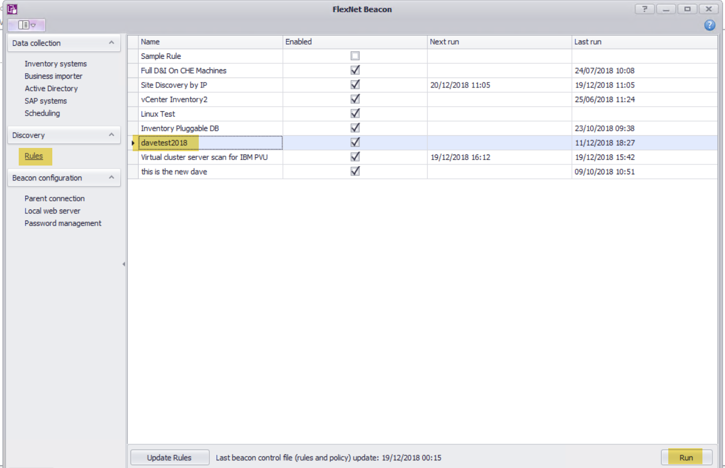Screen dimensions: 725x468
Task: Disable Full D&I On CHE Machines rule
Action: pos(355,70)
